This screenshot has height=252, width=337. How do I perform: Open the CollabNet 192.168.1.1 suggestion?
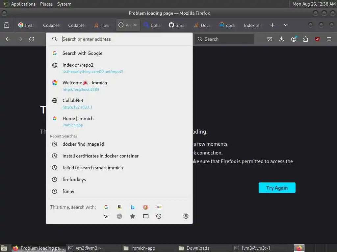click(x=119, y=103)
